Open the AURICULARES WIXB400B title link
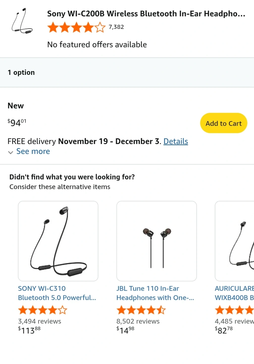 click(234, 293)
